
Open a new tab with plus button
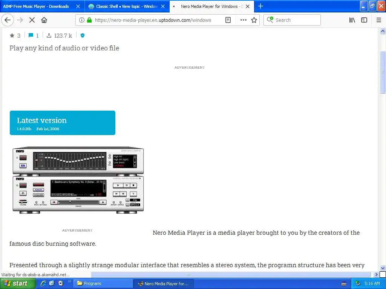pyautogui.click(x=260, y=6)
